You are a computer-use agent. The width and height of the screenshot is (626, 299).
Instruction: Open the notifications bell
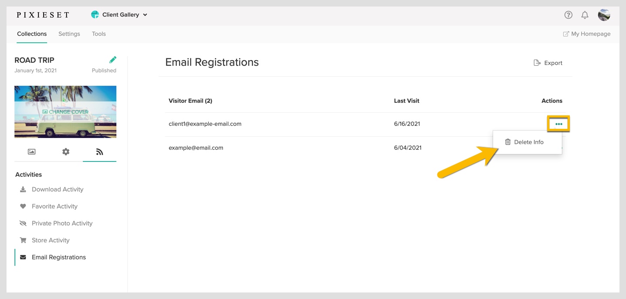(x=585, y=15)
